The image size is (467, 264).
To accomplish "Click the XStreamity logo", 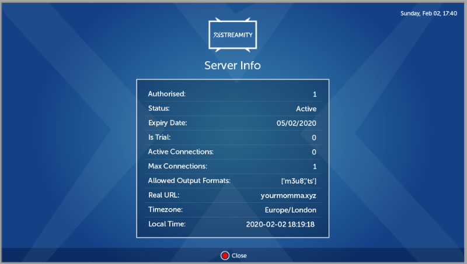I will [232, 36].
